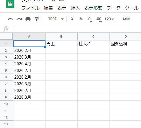Open the Arial font dropdown
The width and height of the screenshot is (141, 128).
126,19
